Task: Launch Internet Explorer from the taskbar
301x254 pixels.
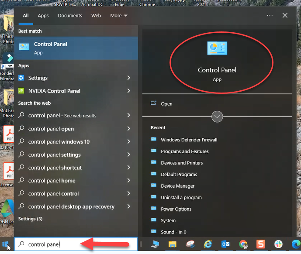Action: point(208,244)
